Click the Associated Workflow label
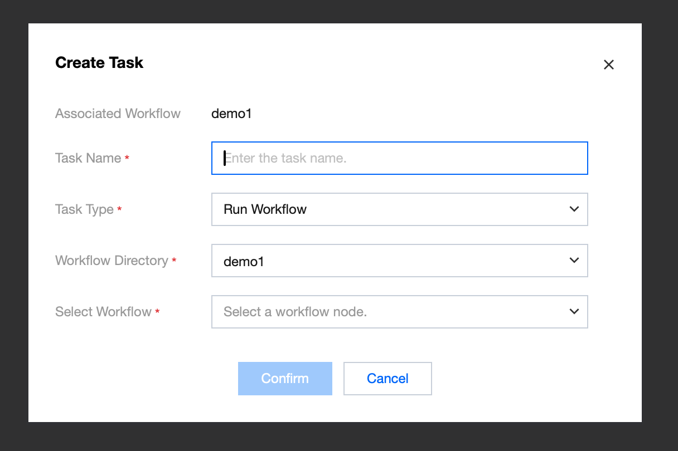This screenshot has width=678, height=451. [118, 114]
